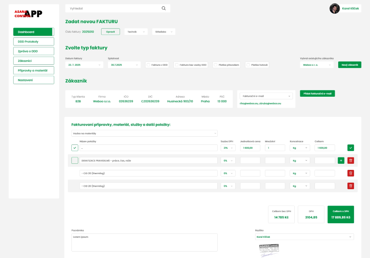
Task: Click trash icon on last CID 20 row
Action: 351,186
